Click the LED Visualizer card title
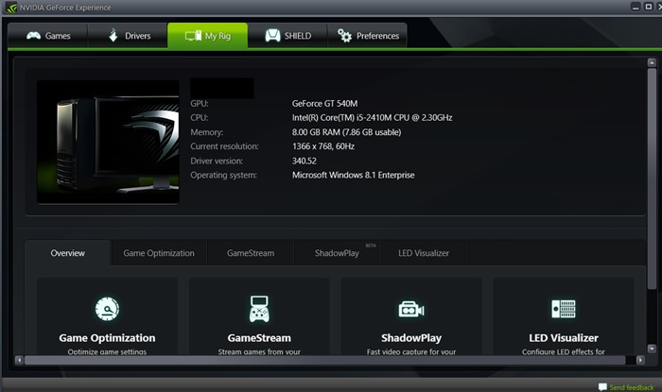This screenshot has height=392, width=662. [564, 338]
